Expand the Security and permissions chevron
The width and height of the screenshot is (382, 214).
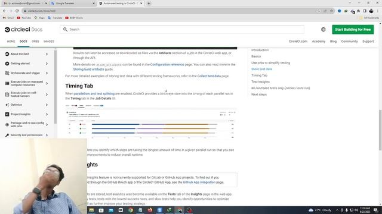pos(47,135)
